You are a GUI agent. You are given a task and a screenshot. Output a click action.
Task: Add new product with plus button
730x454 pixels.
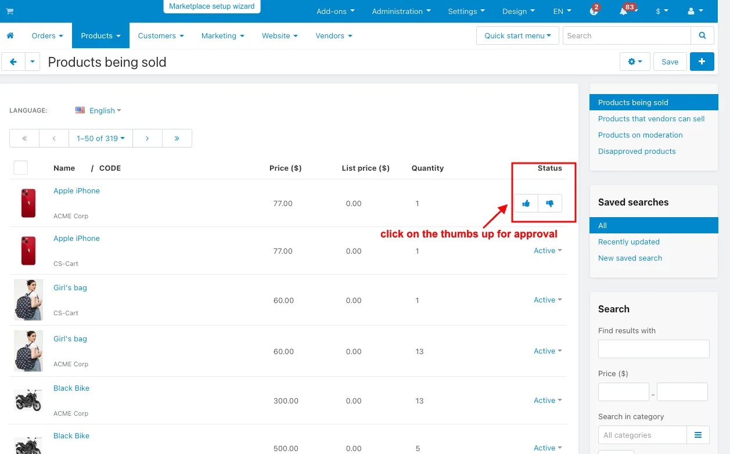[x=702, y=62]
